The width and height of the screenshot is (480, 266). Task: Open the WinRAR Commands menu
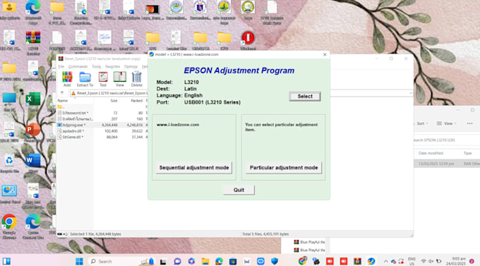78,66
